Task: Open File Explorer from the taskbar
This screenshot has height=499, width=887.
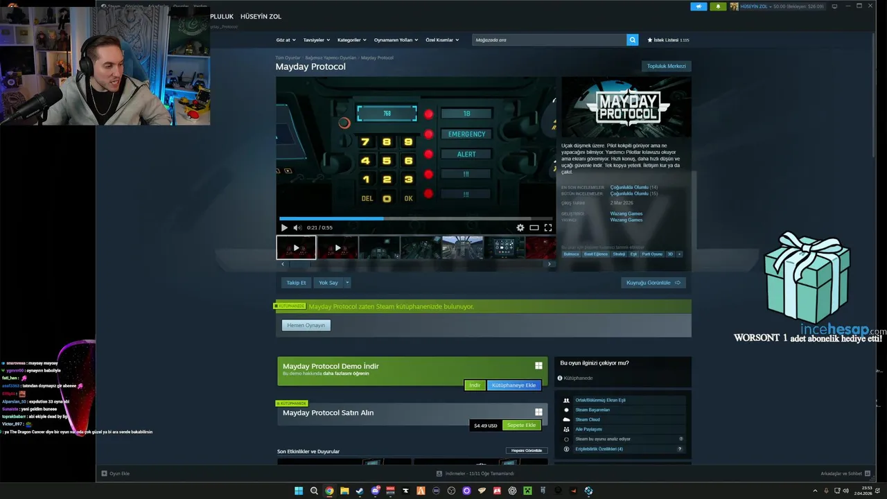Action: point(344,491)
